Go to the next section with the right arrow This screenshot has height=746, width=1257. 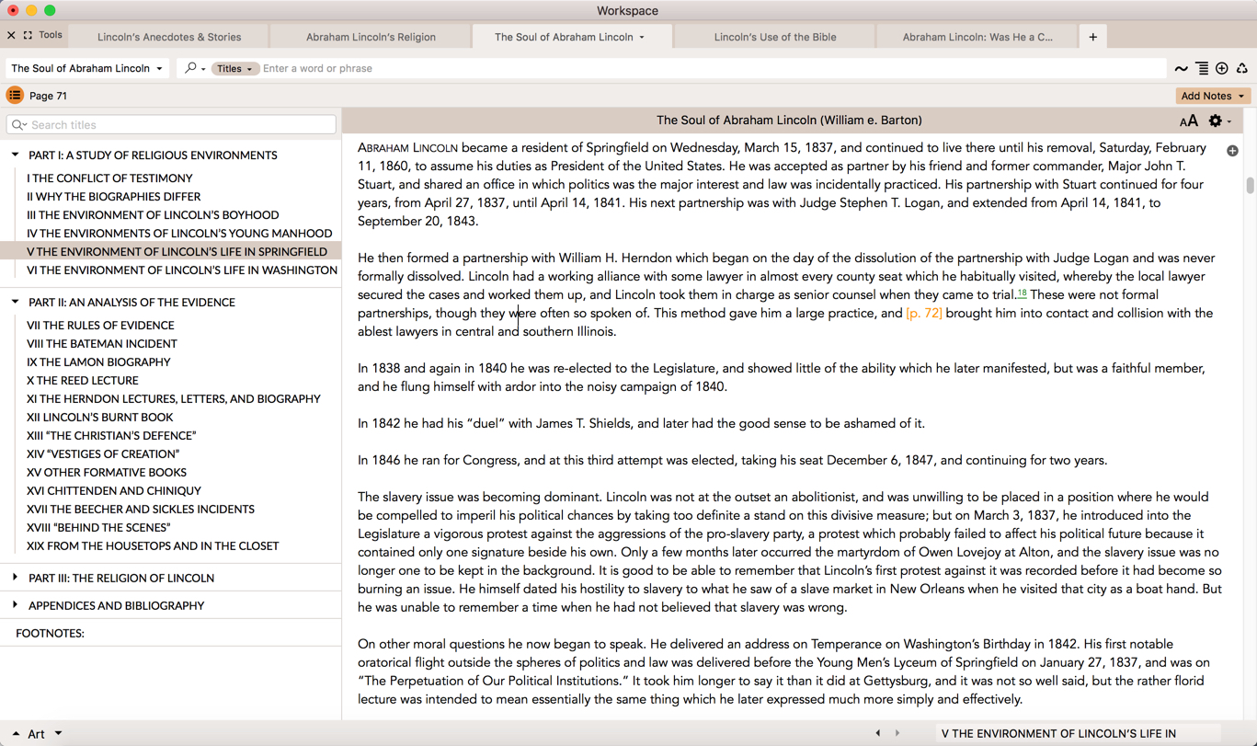(x=897, y=733)
